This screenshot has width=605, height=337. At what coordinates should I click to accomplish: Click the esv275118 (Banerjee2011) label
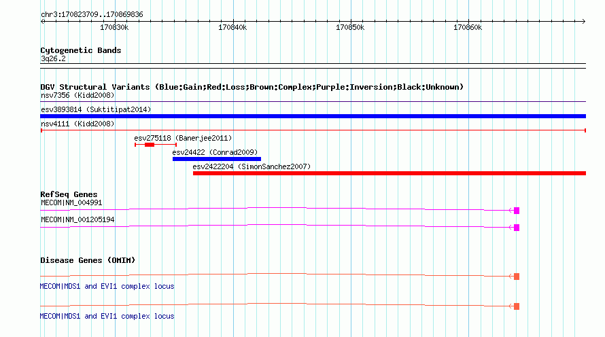point(183,138)
